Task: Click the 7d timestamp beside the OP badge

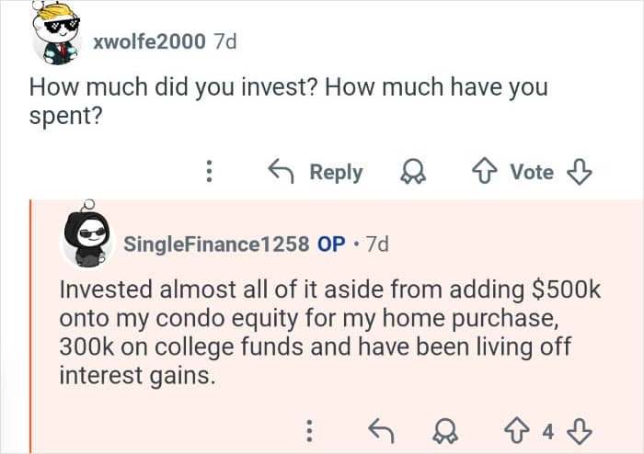Action: coord(377,244)
